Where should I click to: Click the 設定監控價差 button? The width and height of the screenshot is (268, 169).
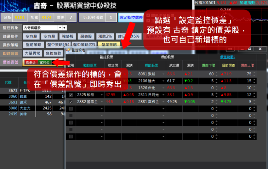131,17
